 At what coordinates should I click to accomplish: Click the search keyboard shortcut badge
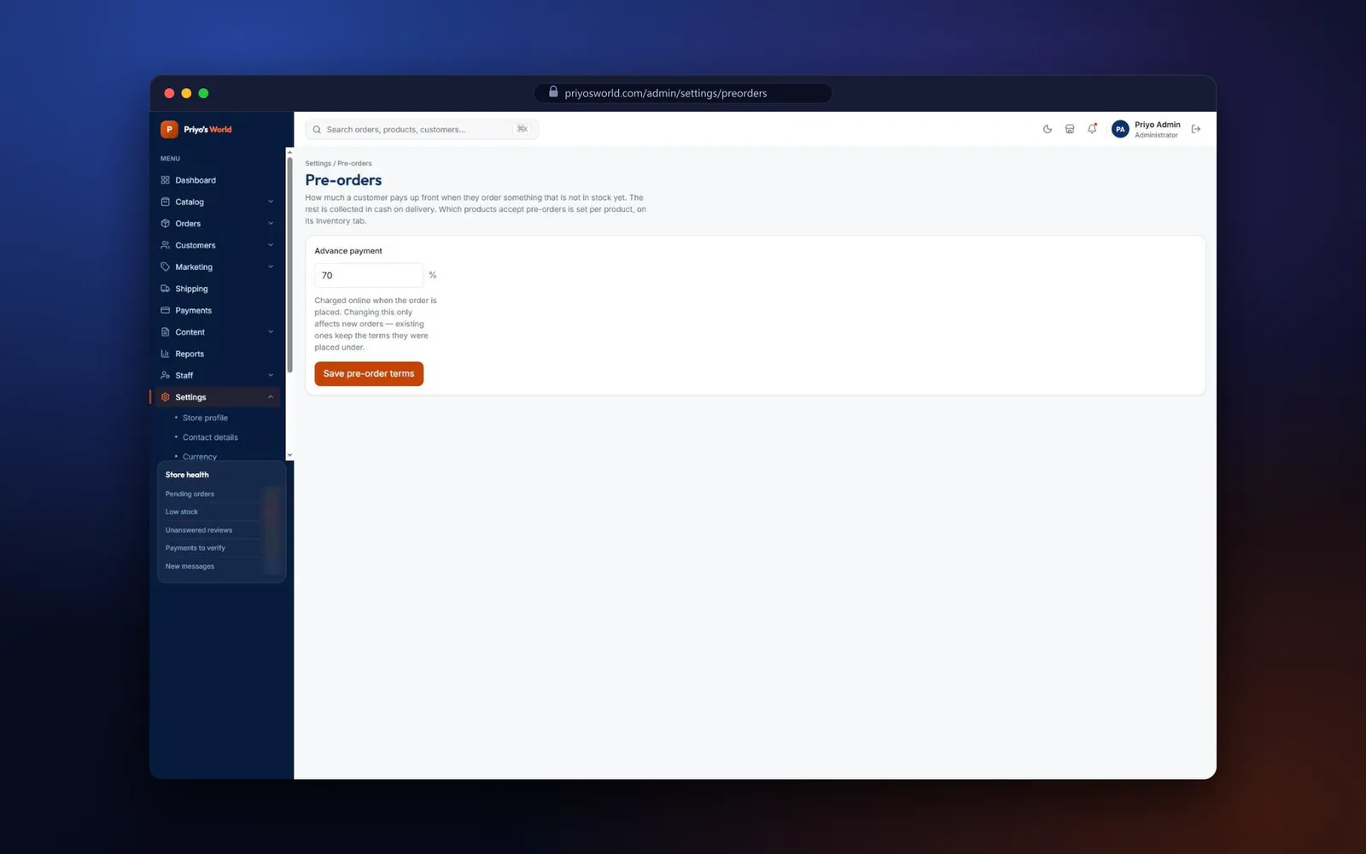pos(522,129)
